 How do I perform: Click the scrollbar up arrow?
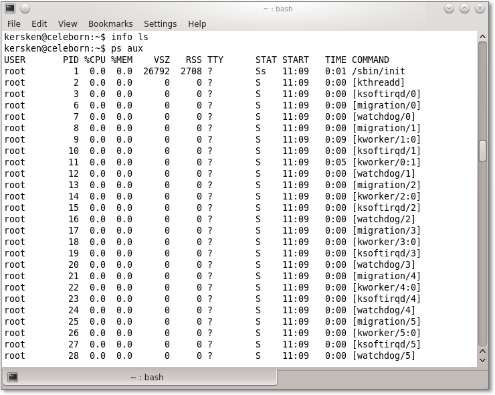tap(482, 35)
